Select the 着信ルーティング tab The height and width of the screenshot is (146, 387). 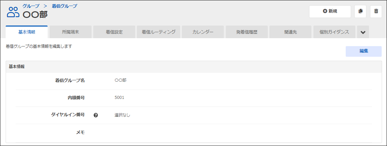coord(159,32)
